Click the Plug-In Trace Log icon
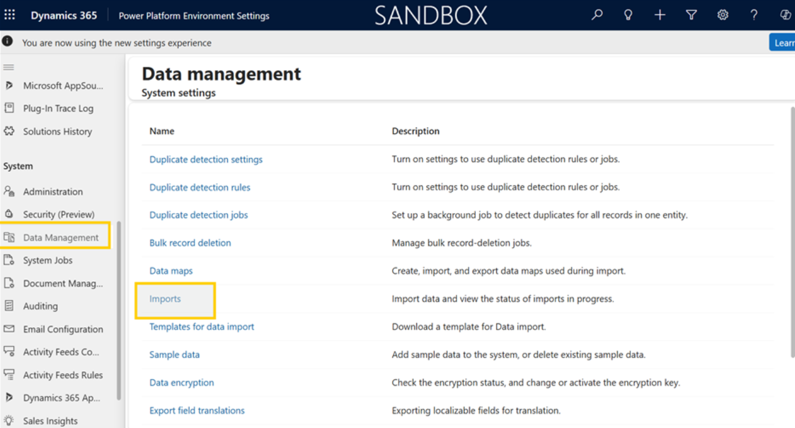The width and height of the screenshot is (795, 428). tap(9, 108)
